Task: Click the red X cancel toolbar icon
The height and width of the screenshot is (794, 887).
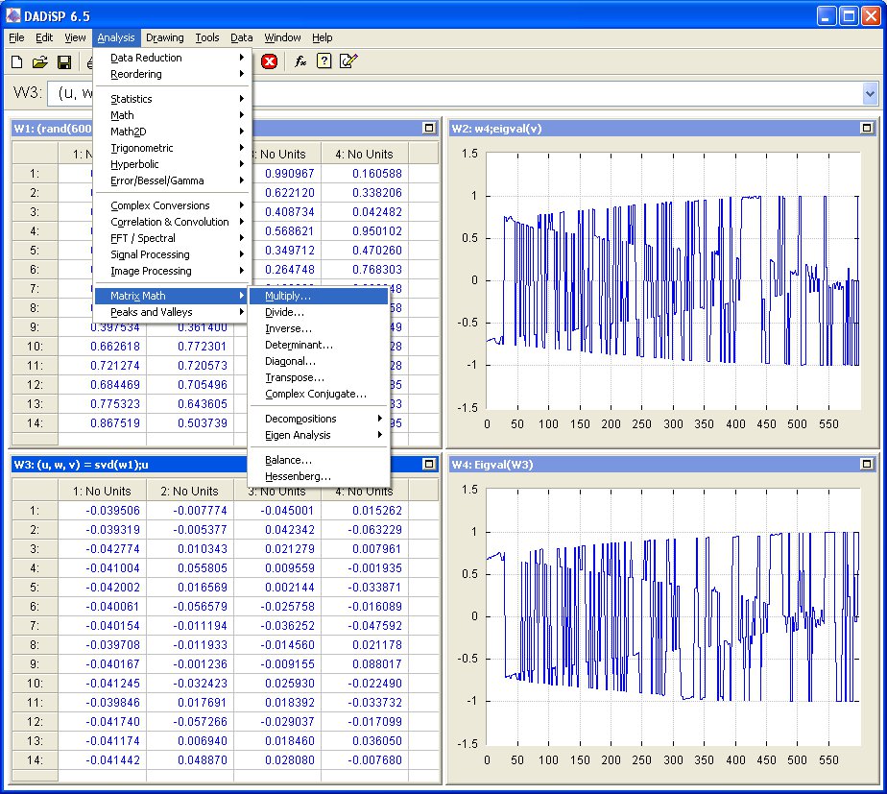Action: (269, 61)
